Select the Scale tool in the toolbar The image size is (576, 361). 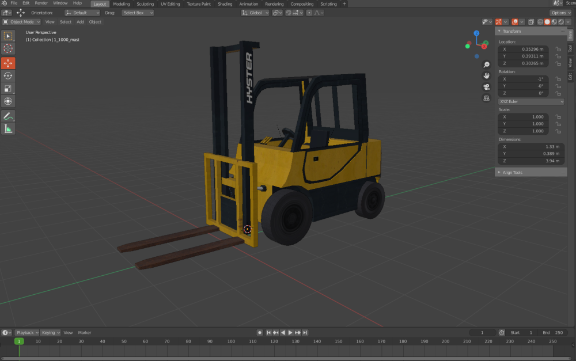(8, 88)
